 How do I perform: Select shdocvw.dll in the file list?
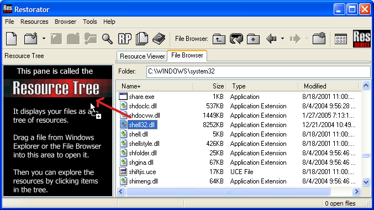pyautogui.click(x=144, y=116)
